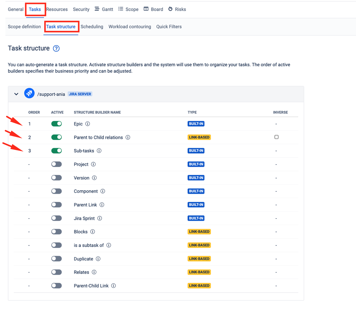Disable the Parent to Child relations toggle
Viewport: 356px width, 321px height.
coord(57,137)
